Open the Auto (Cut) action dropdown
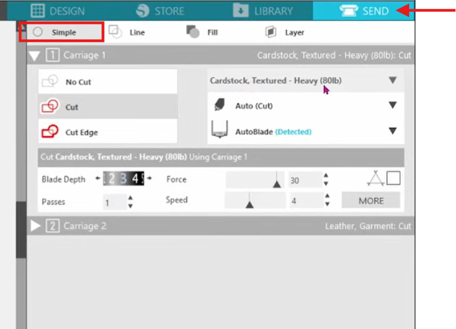 [392, 105]
